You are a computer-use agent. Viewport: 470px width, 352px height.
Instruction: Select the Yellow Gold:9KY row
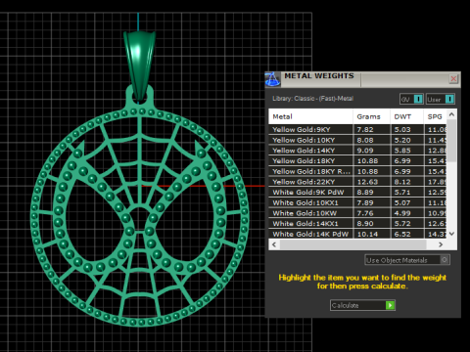pos(357,129)
